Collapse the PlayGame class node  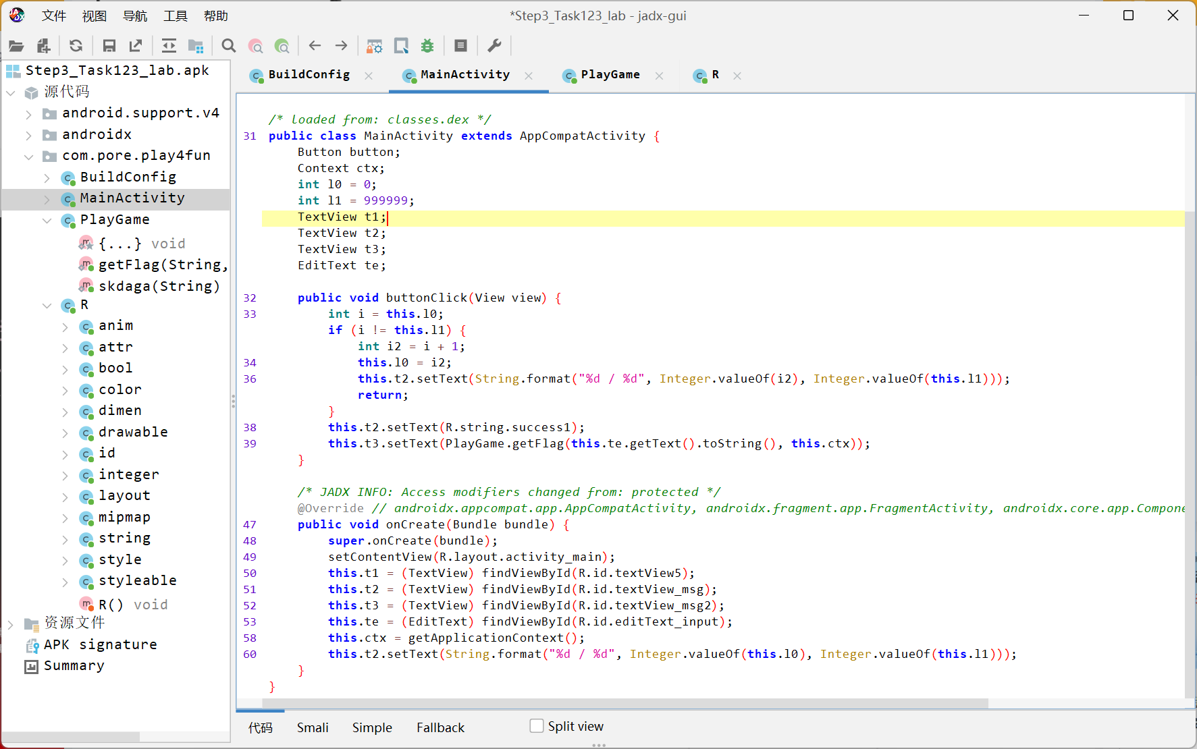click(47, 220)
